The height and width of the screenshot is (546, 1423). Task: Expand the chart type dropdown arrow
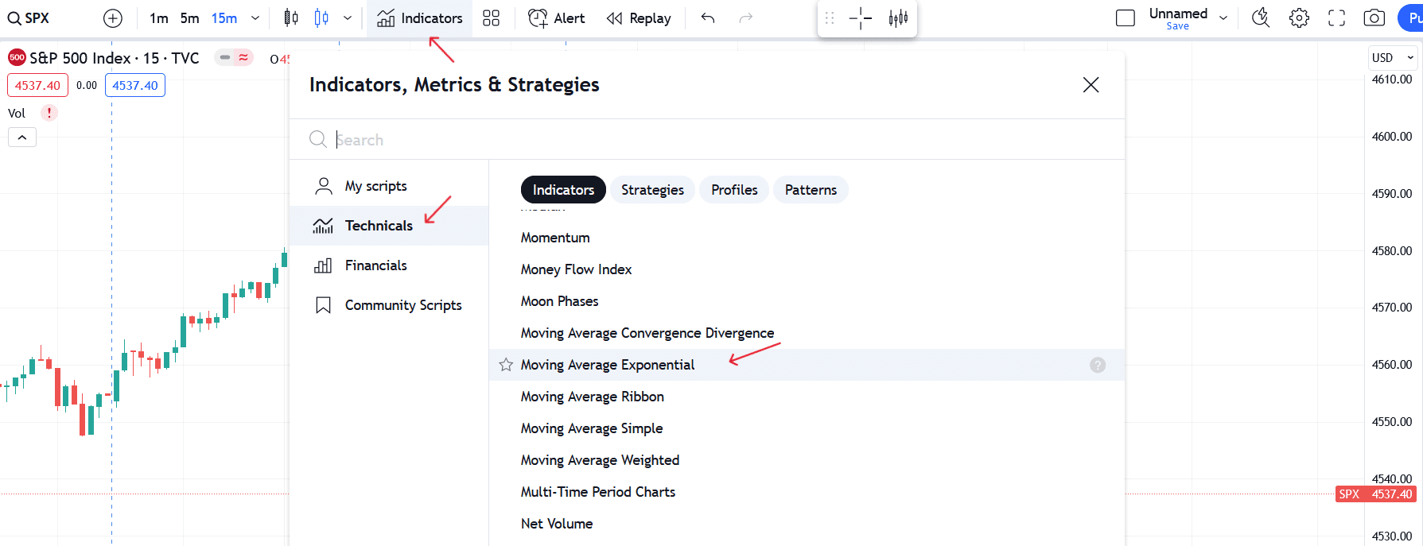point(348,18)
